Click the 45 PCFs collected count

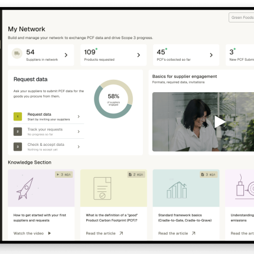(x=161, y=52)
